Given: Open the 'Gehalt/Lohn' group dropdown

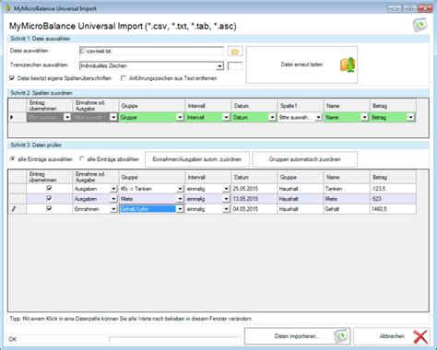Looking at the screenshot, I should 180,209.
